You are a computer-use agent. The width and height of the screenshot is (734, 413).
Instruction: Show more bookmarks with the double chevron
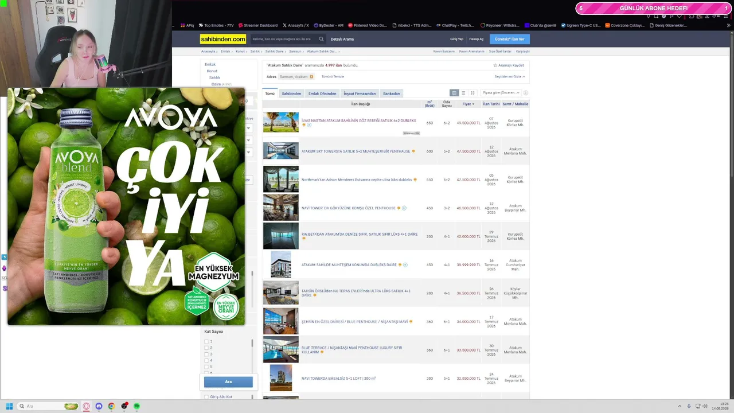(729, 25)
